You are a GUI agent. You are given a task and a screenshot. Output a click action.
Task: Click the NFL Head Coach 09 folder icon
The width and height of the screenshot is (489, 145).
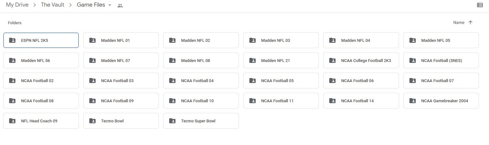coord(12,121)
